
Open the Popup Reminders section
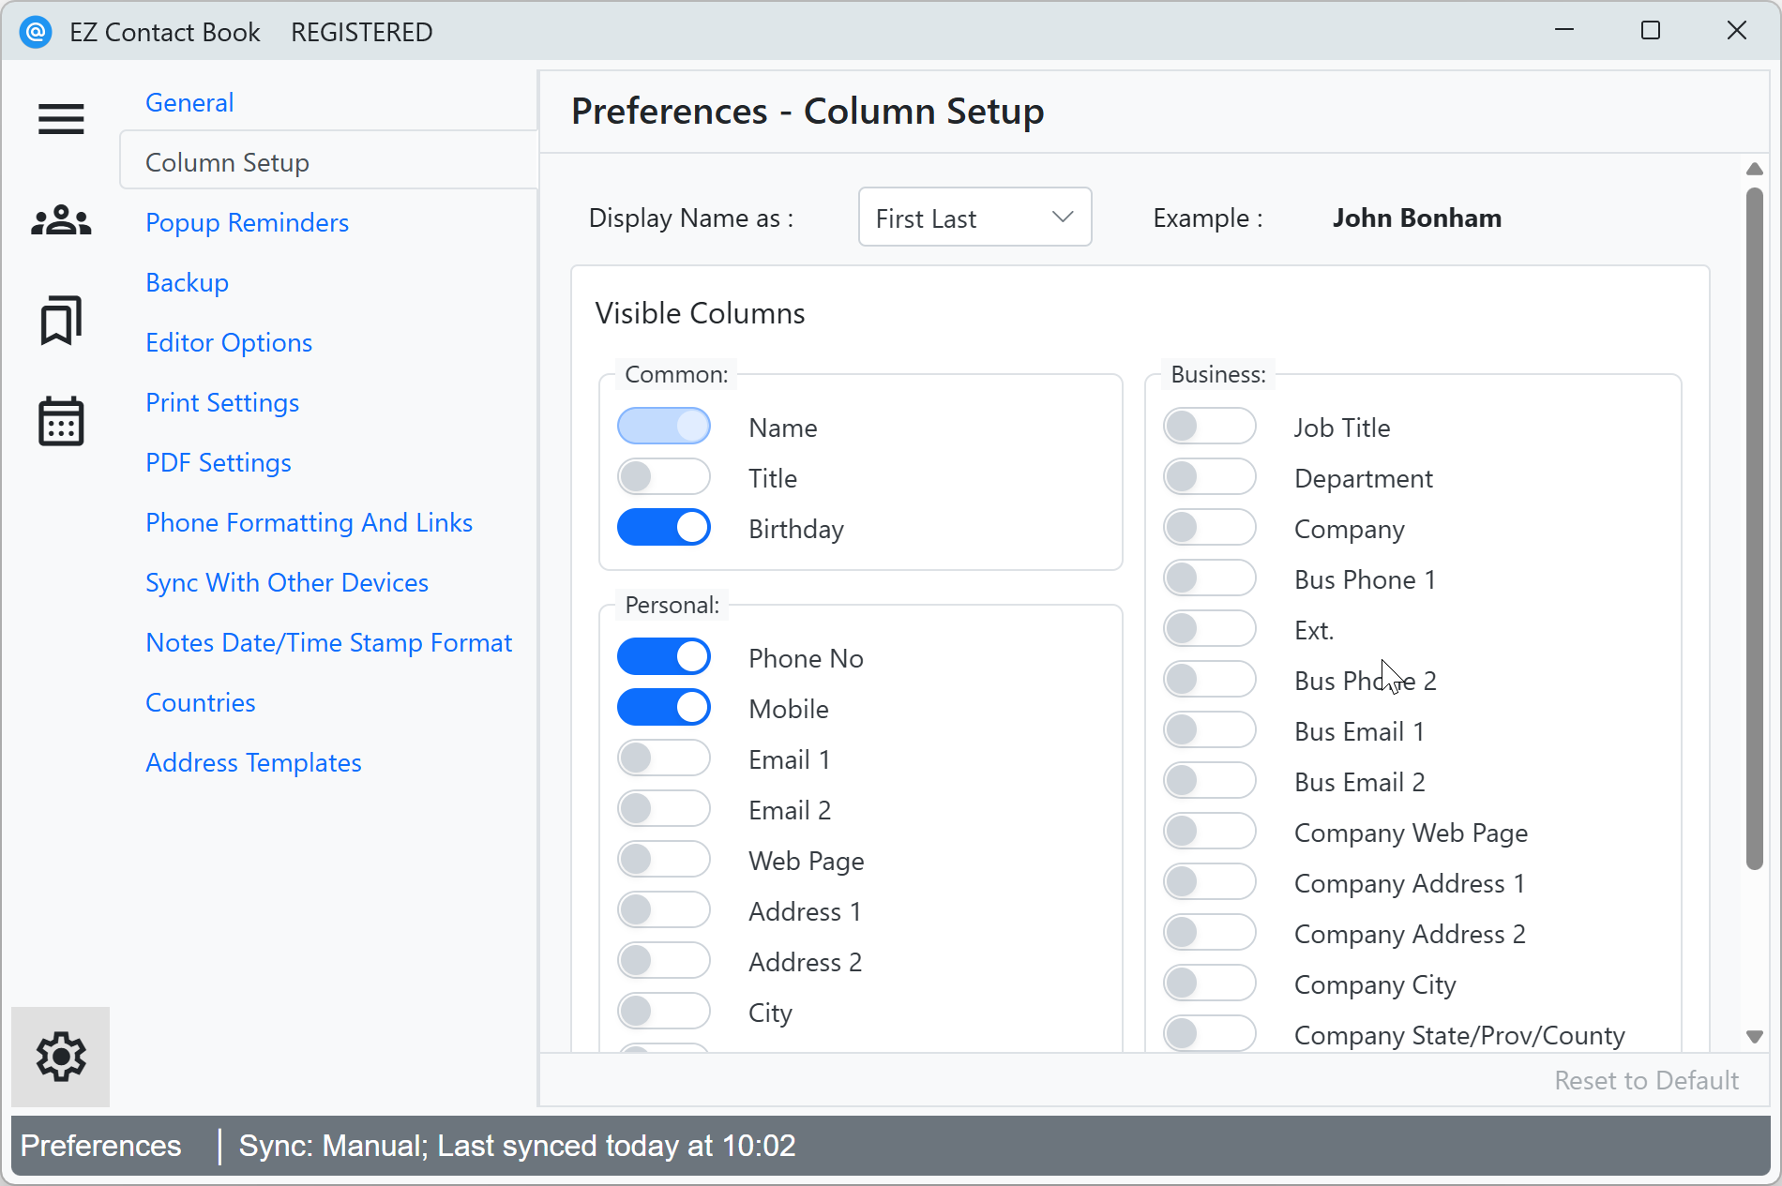pyautogui.click(x=247, y=222)
